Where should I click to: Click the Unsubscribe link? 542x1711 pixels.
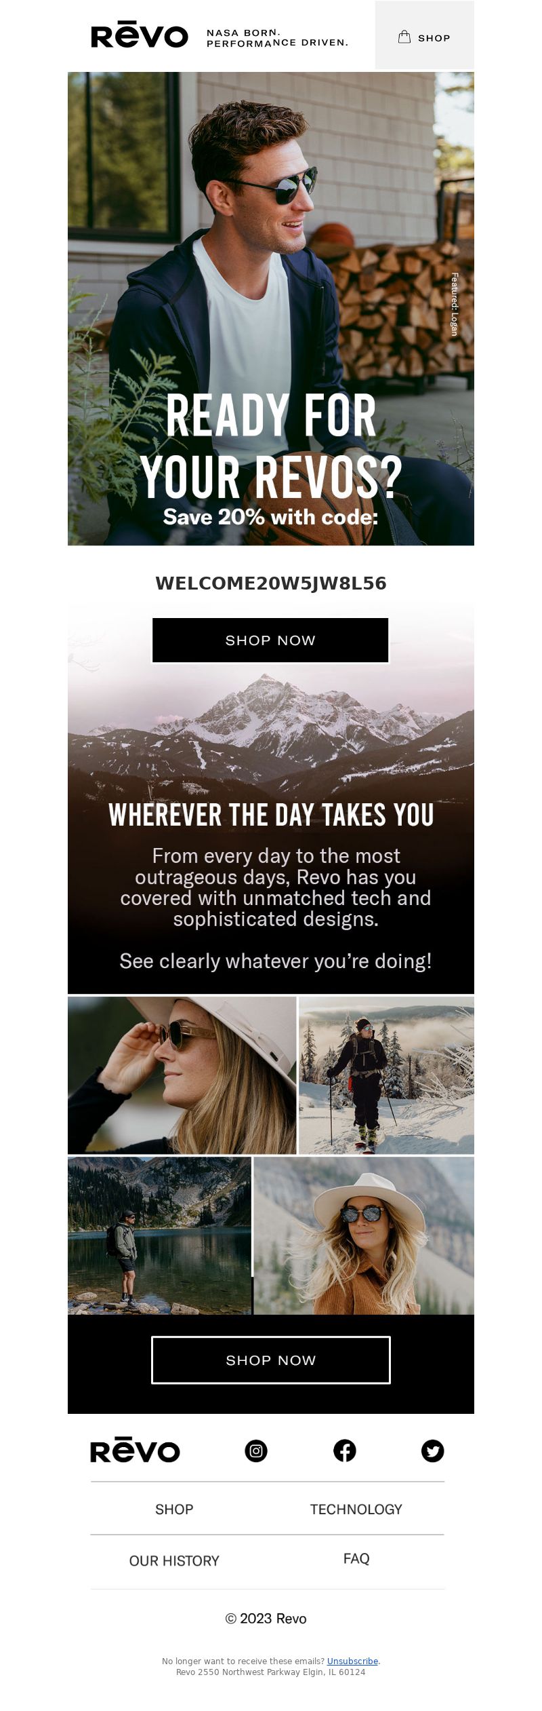pyautogui.click(x=352, y=1661)
